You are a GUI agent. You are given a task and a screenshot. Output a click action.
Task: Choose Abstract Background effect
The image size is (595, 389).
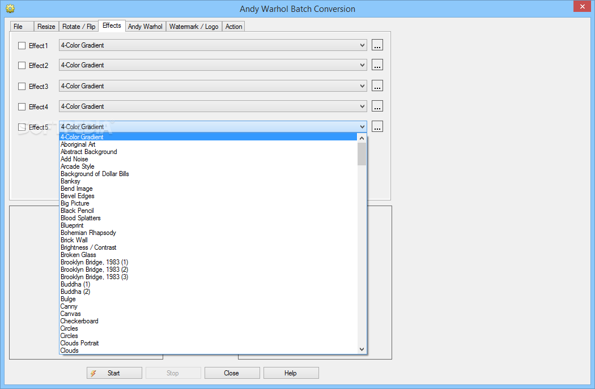pyautogui.click(x=208, y=152)
